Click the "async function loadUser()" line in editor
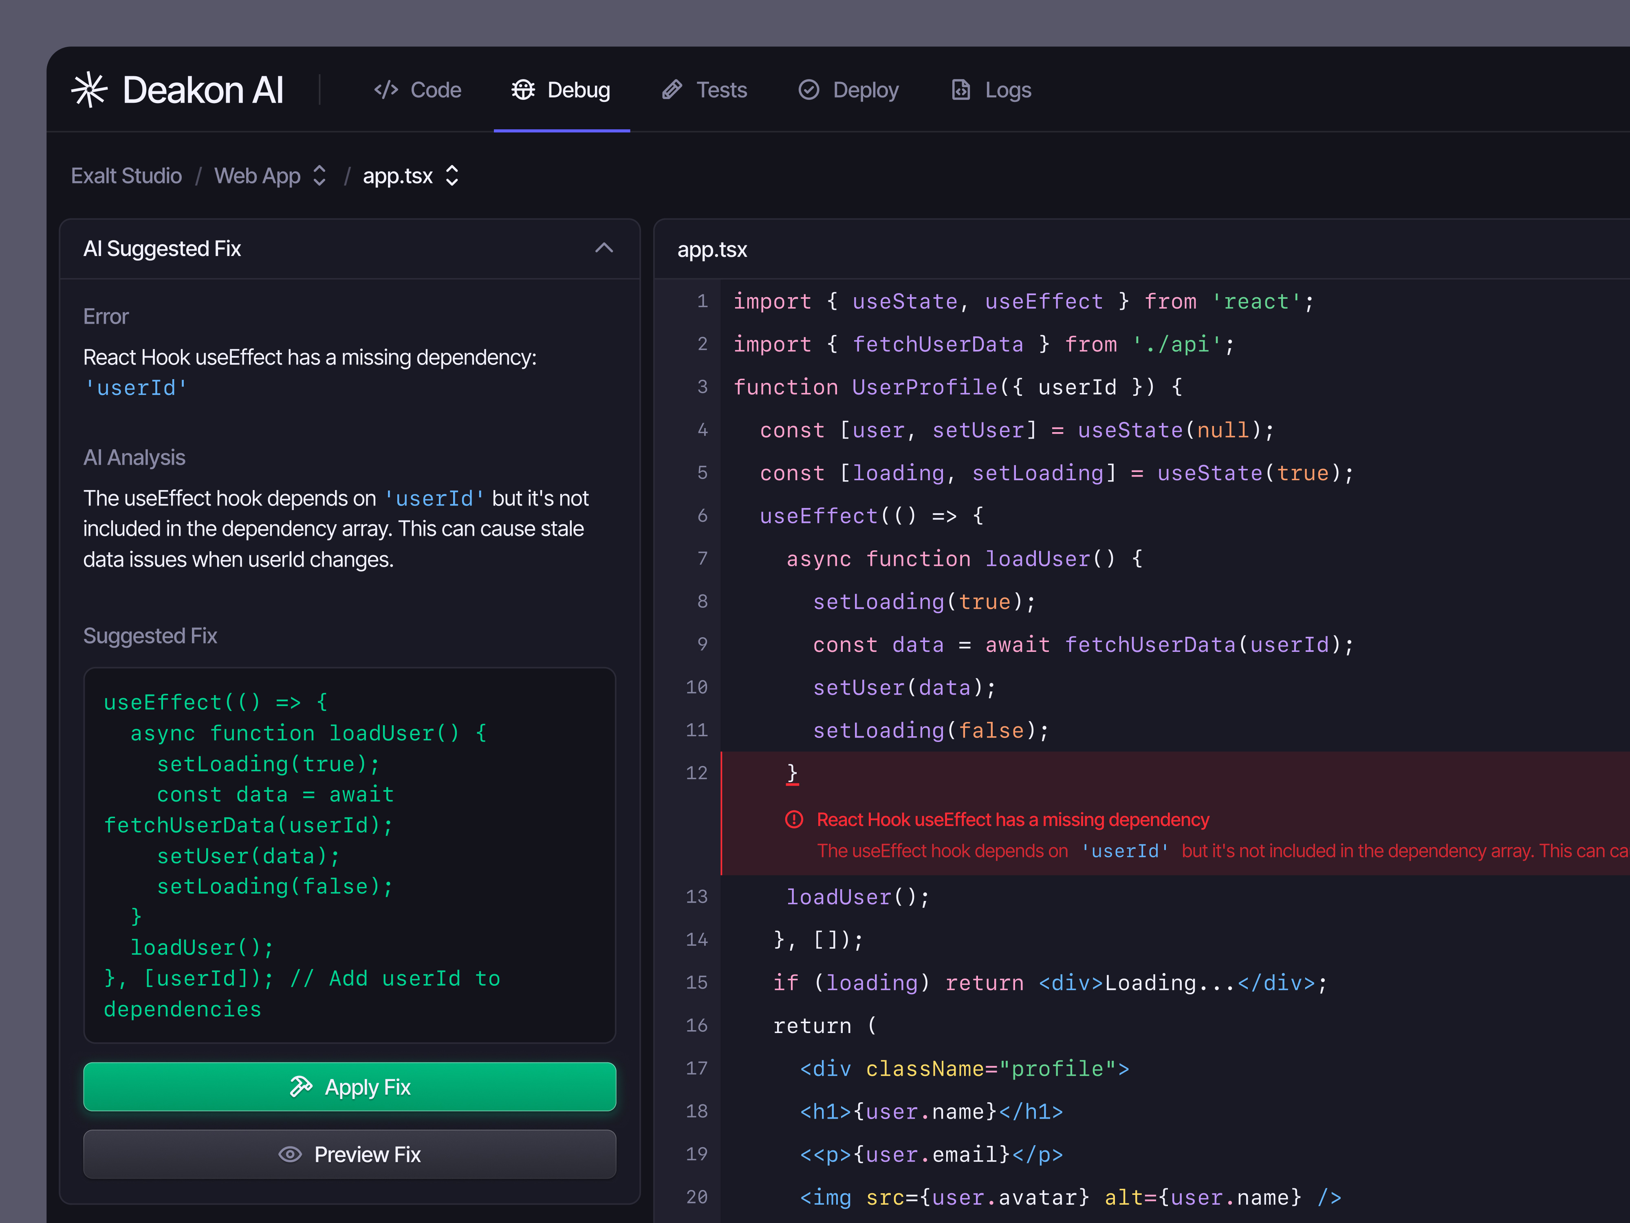This screenshot has width=1630, height=1223. click(x=965, y=559)
